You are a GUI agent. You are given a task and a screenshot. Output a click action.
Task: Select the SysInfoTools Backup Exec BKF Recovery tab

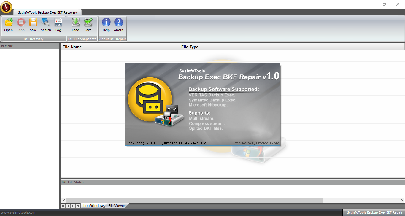click(x=47, y=12)
